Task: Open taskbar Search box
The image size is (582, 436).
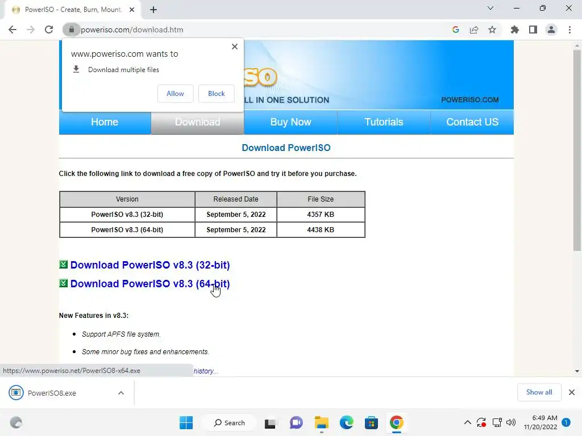Action: coord(230,422)
